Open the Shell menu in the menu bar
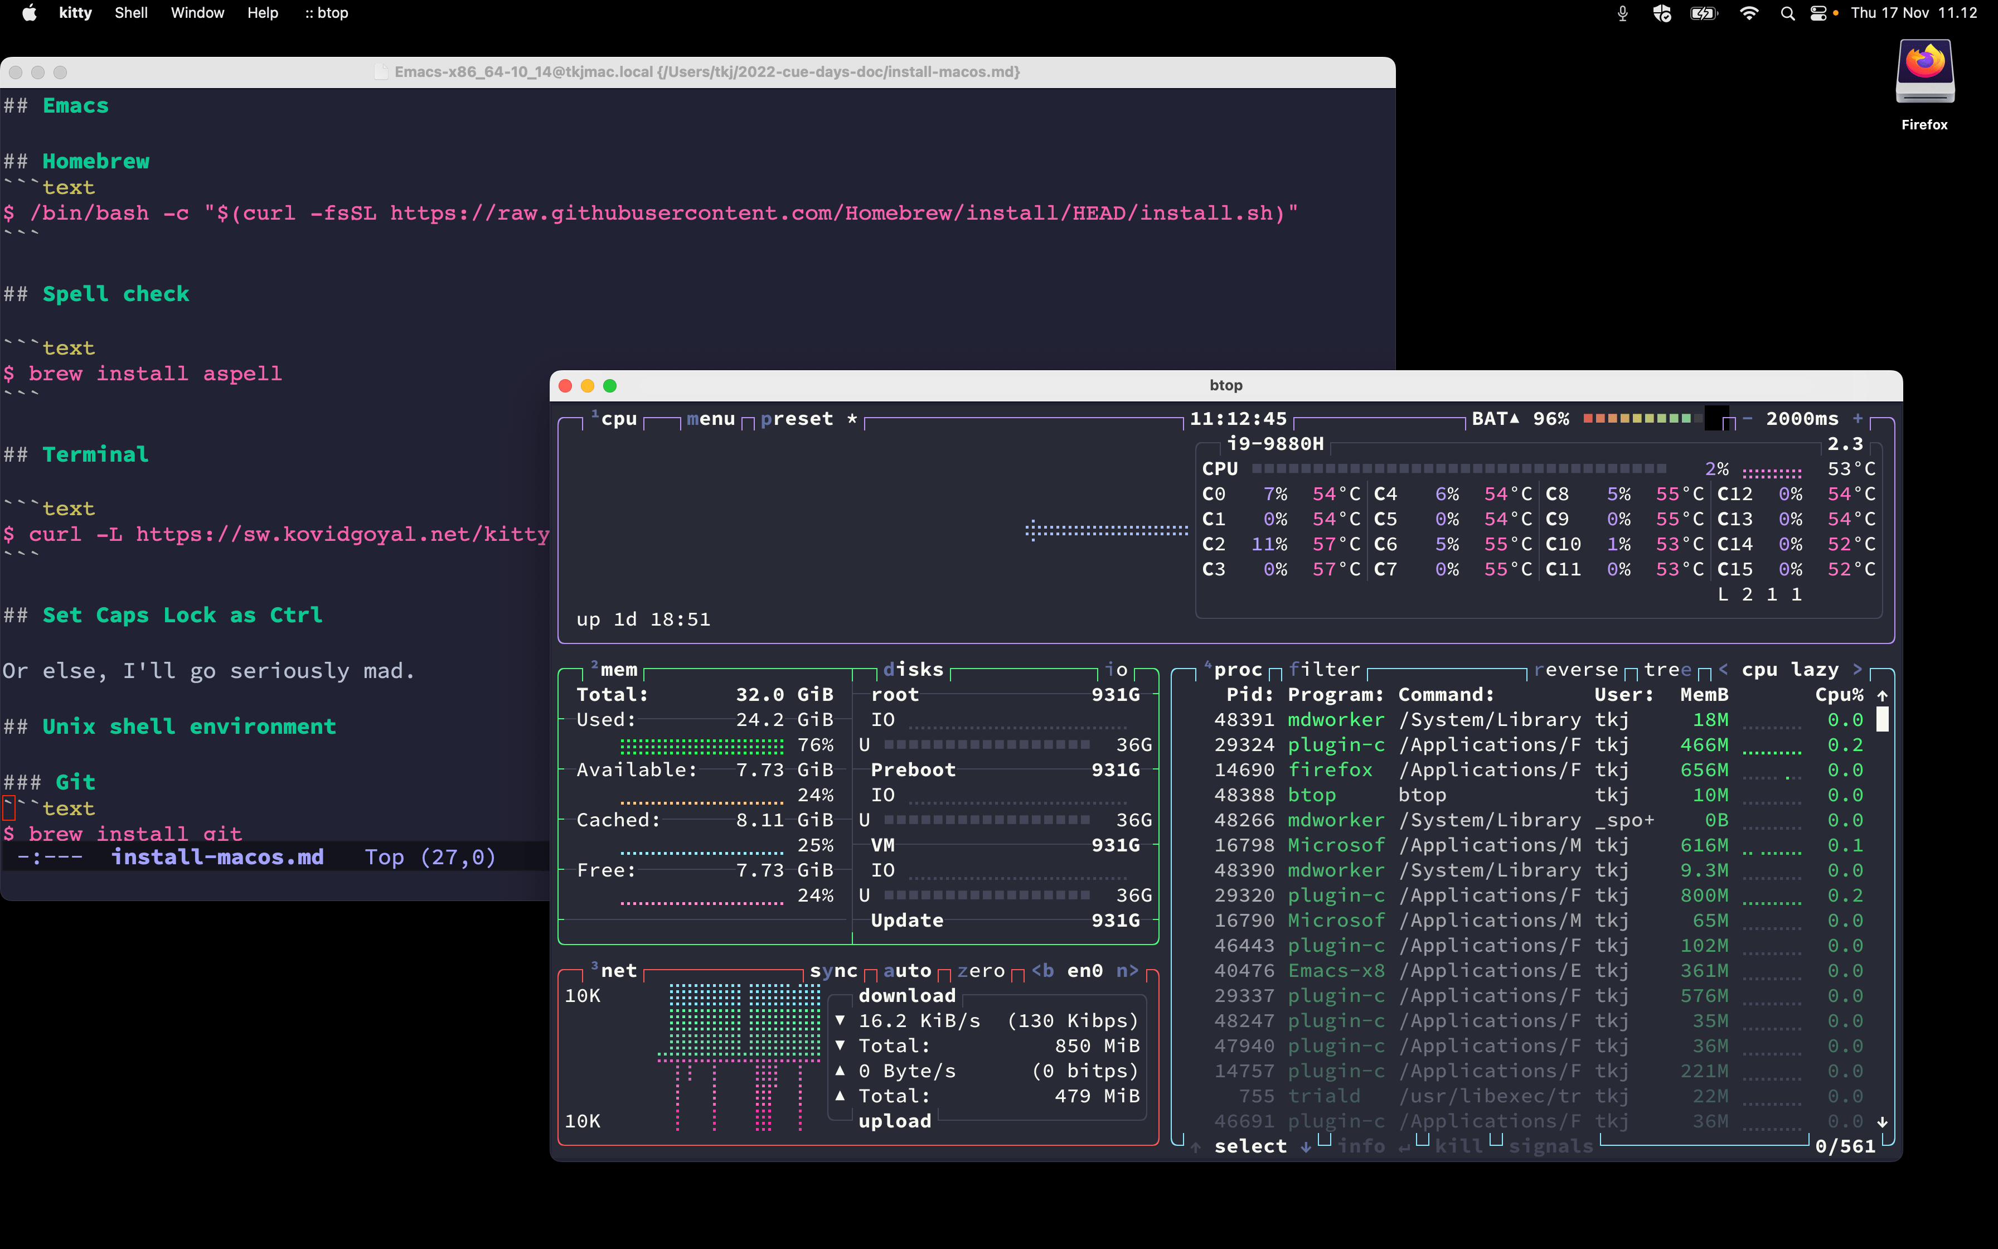Viewport: 1998px width, 1249px height. point(130,12)
